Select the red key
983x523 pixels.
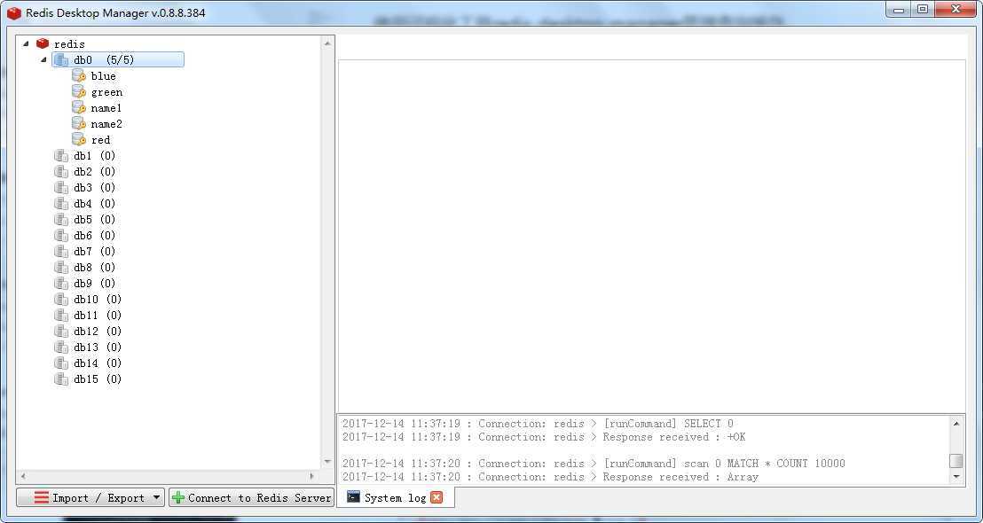pyautogui.click(x=100, y=140)
